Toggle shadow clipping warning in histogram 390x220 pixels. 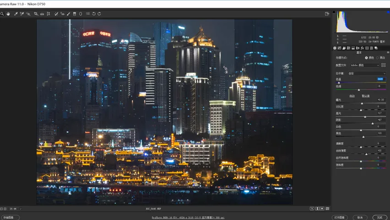pyautogui.click(x=334, y=12)
